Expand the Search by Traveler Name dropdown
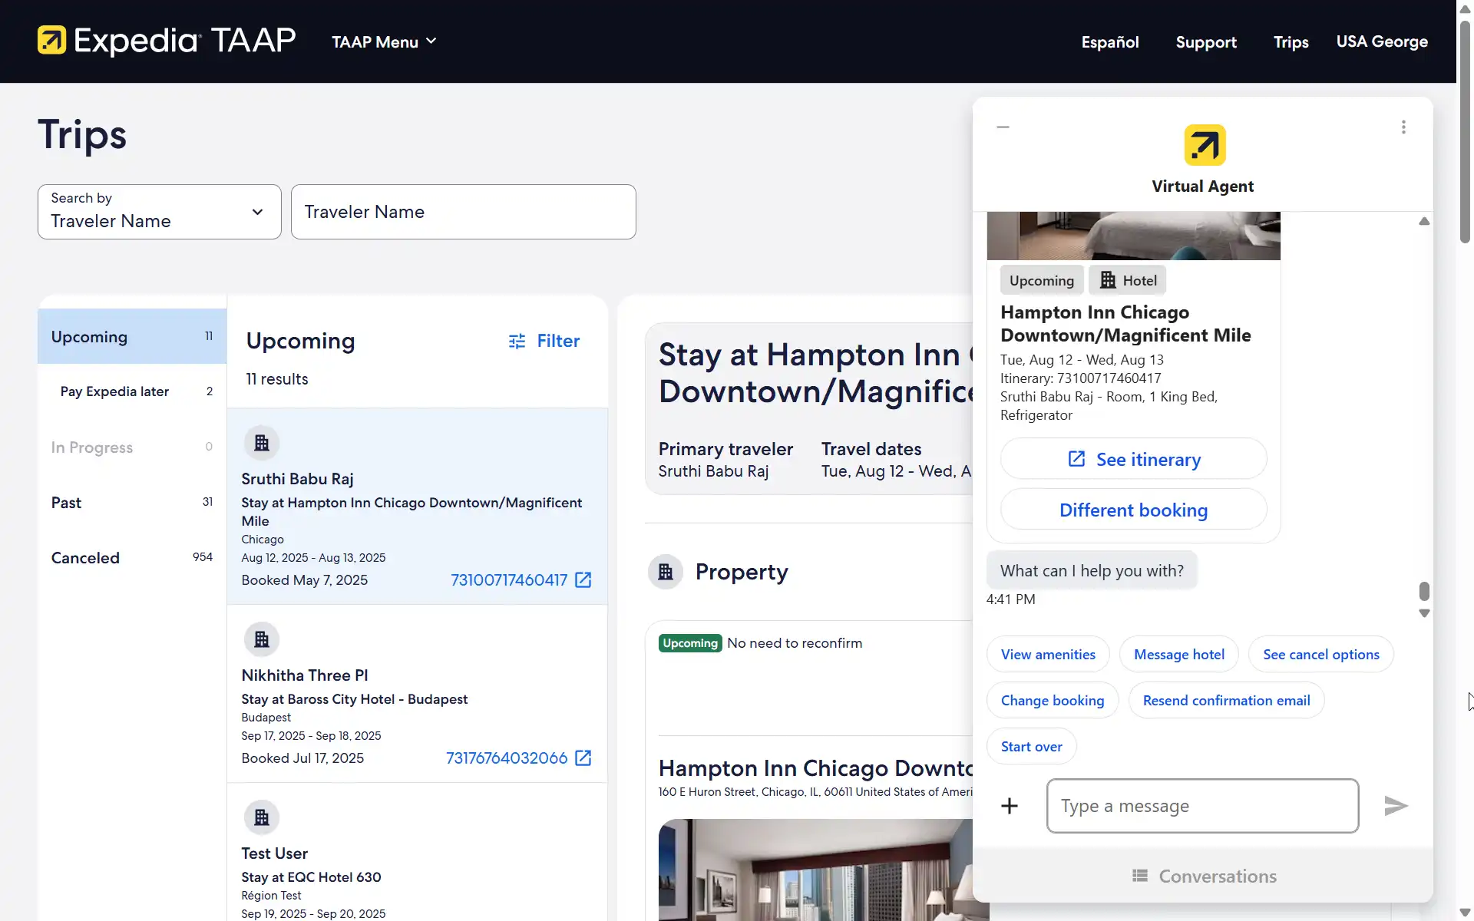This screenshot has height=921, width=1474. (x=160, y=212)
